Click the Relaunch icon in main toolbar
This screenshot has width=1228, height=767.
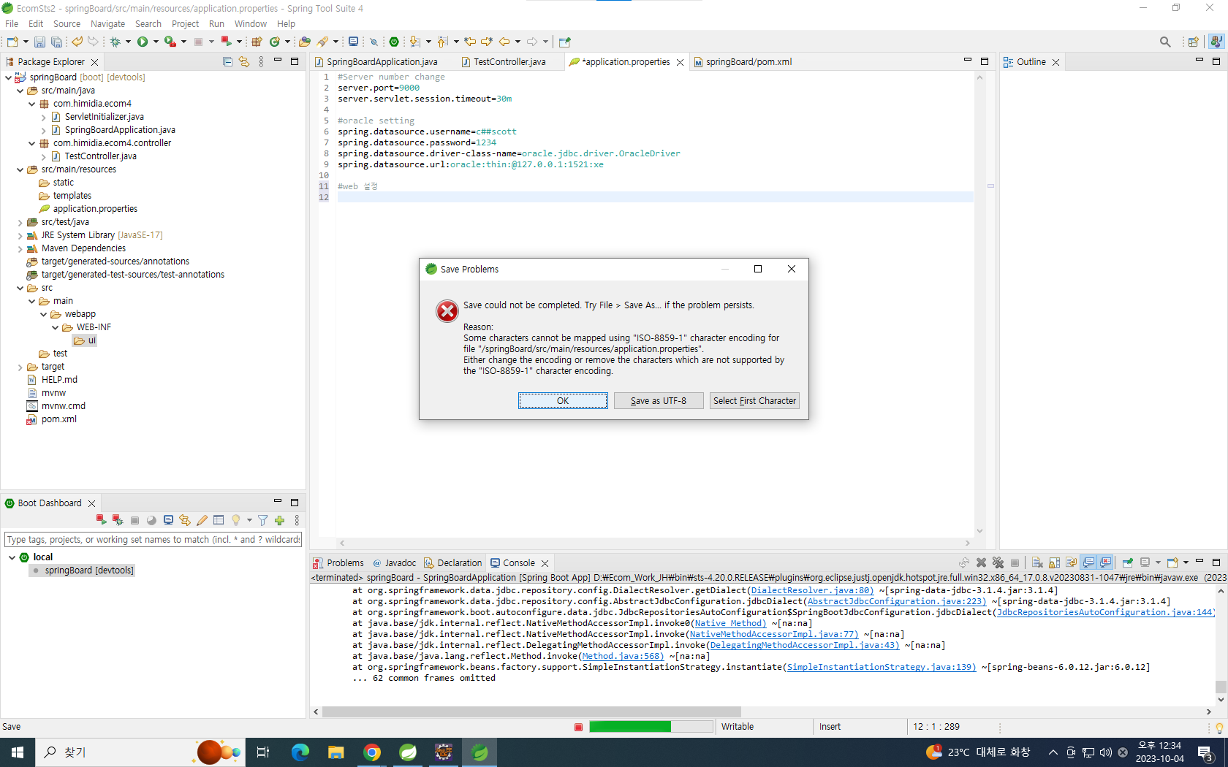tap(227, 42)
